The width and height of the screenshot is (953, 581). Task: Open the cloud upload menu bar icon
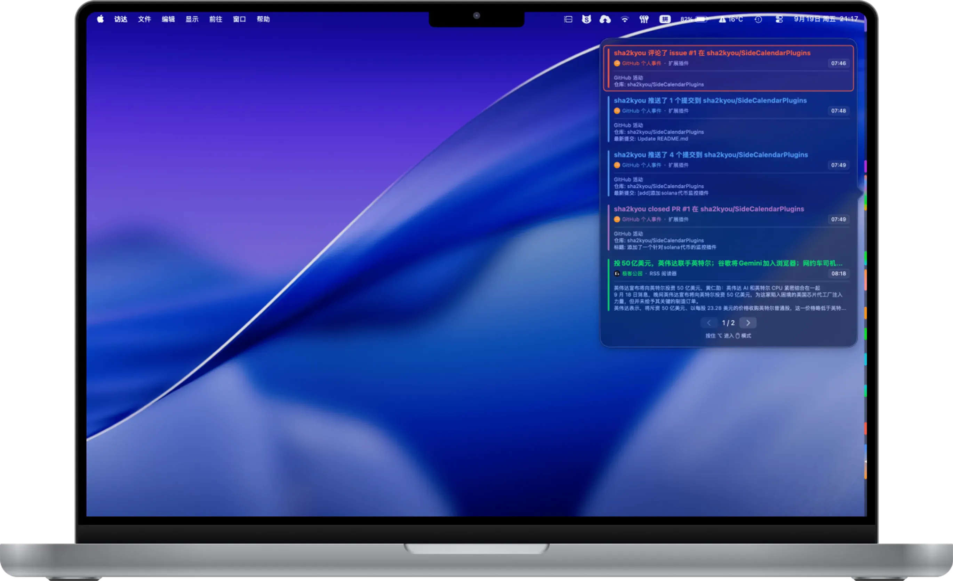click(x=605, y=19)
